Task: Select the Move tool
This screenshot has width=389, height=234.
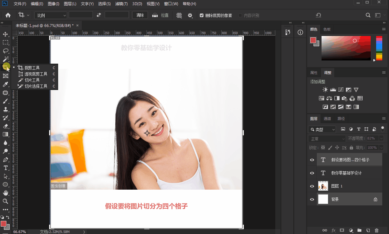Action: 5,34
